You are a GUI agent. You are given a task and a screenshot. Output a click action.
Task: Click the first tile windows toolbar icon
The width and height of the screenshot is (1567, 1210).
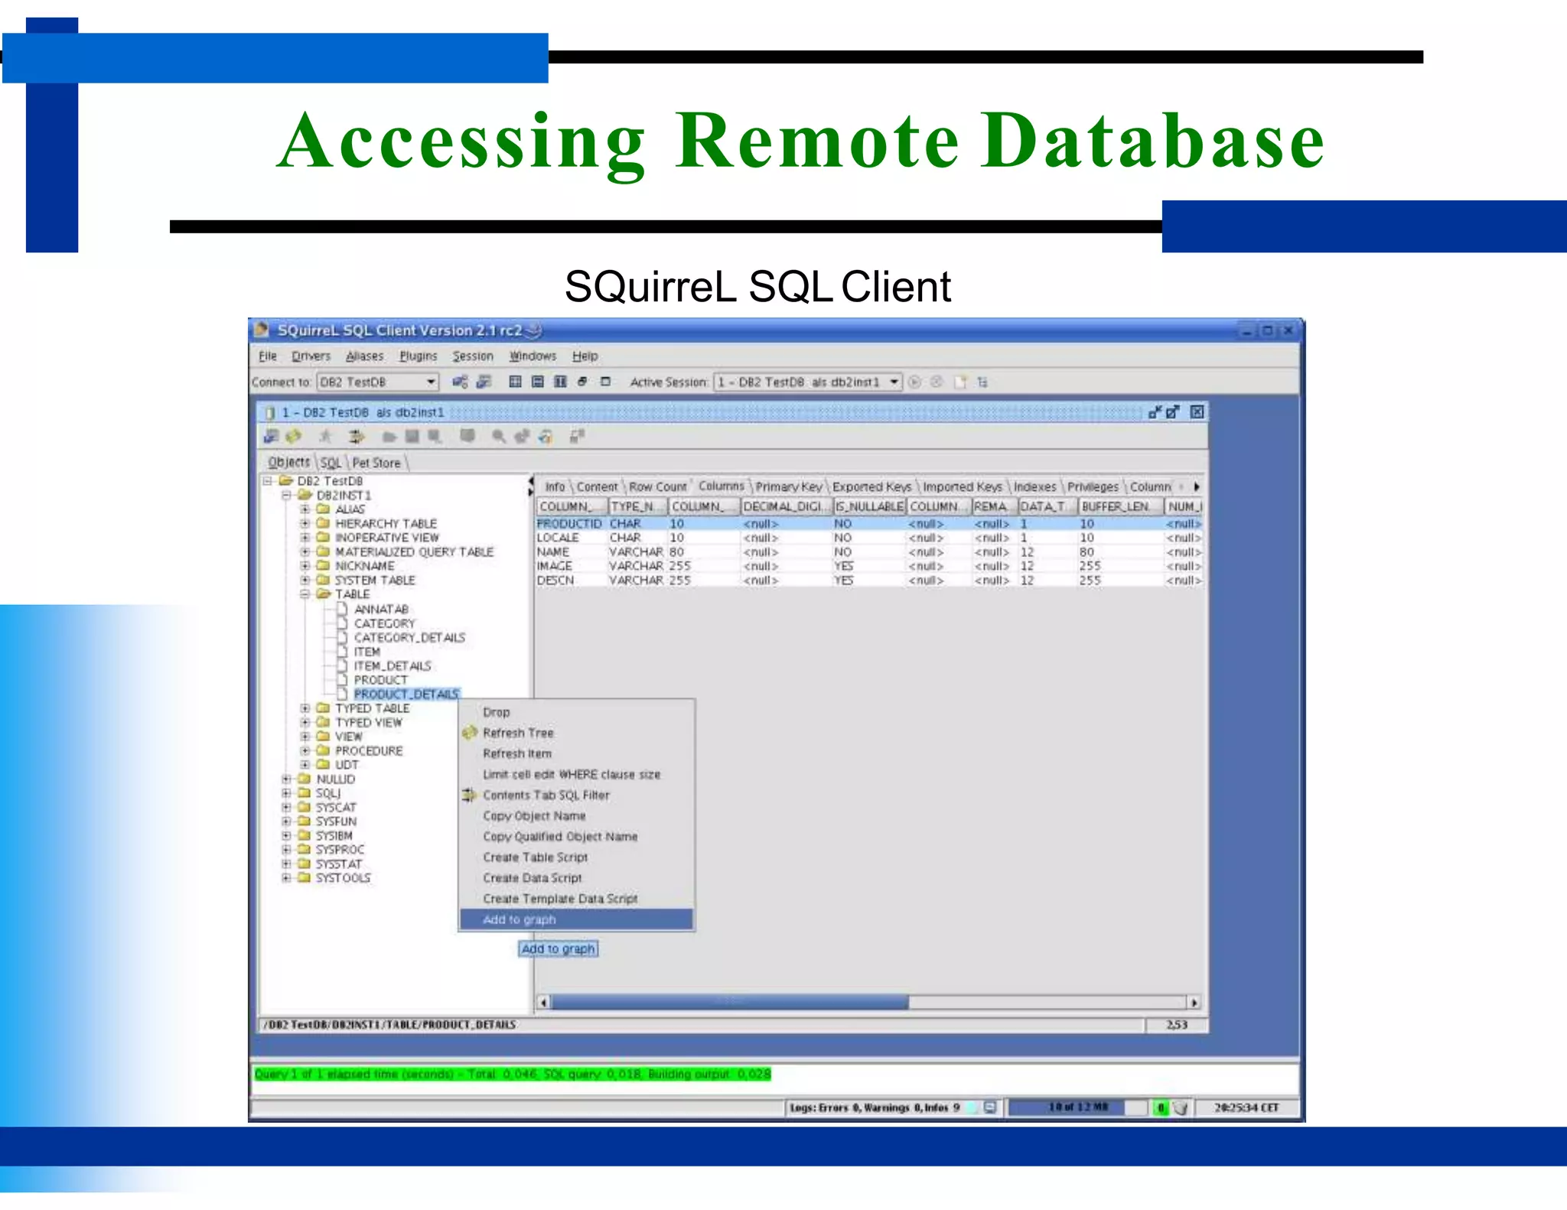515,382
